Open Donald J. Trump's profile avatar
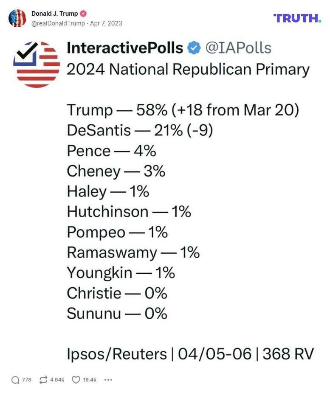Viewport: 330px width, 393px height. tap(18, 18)
